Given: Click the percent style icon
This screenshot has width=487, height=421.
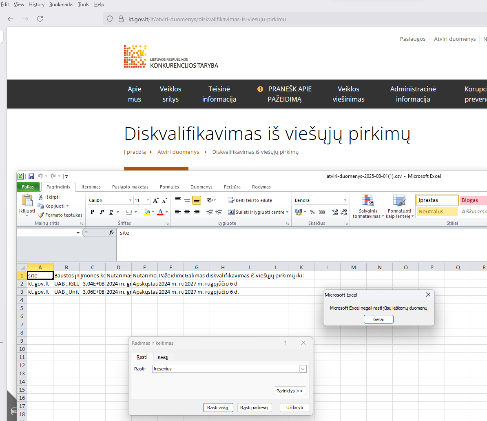Looking at the screenshot, I should [x=312, y=212].
